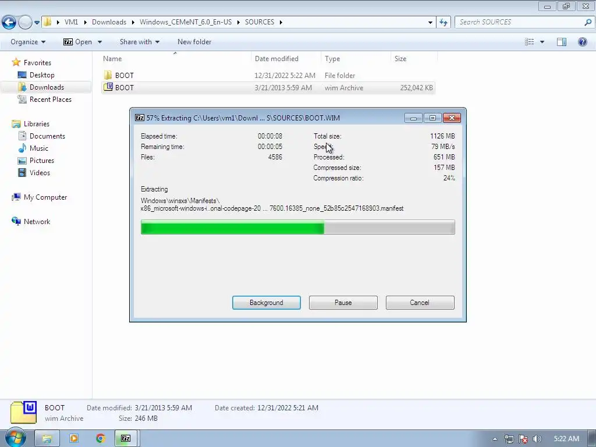Open the clock showing 5:22 AM
The height and width of the screenshot is (447, 596).
[566, 439]
